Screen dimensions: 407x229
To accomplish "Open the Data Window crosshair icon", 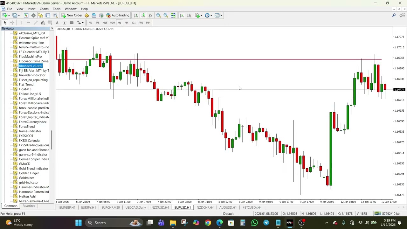I will point(33,15).
